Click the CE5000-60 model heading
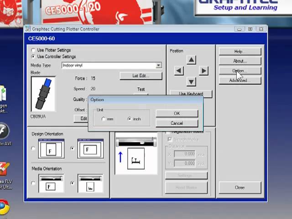 pos(42,38)
